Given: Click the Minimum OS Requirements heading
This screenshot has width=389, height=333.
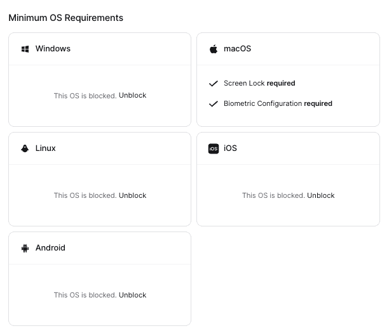Looking at the screenshot, I should 65,18.
